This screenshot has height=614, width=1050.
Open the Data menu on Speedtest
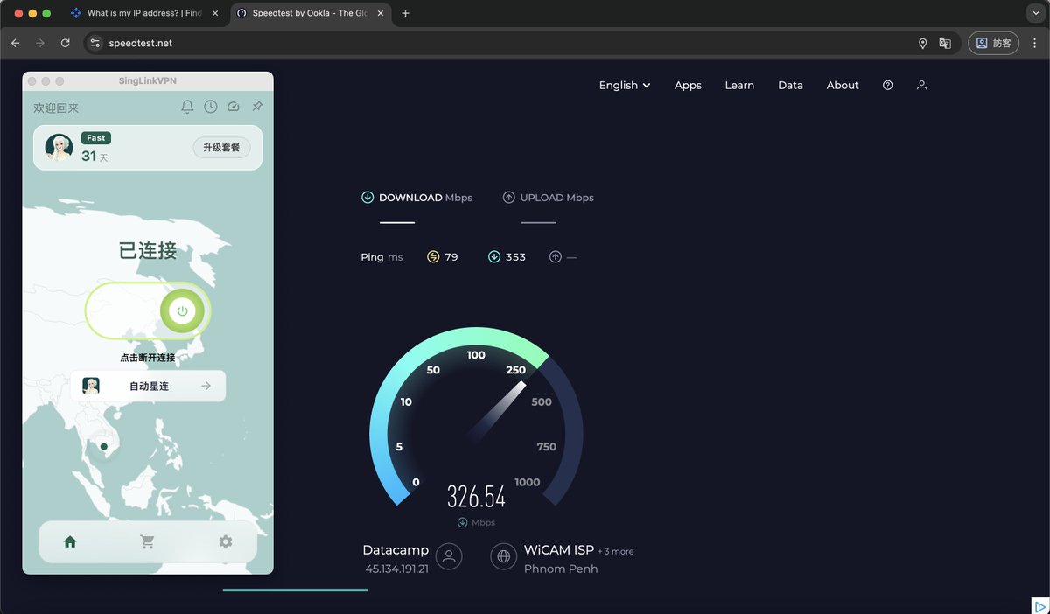pyautogui.click(x=790, y=86)
